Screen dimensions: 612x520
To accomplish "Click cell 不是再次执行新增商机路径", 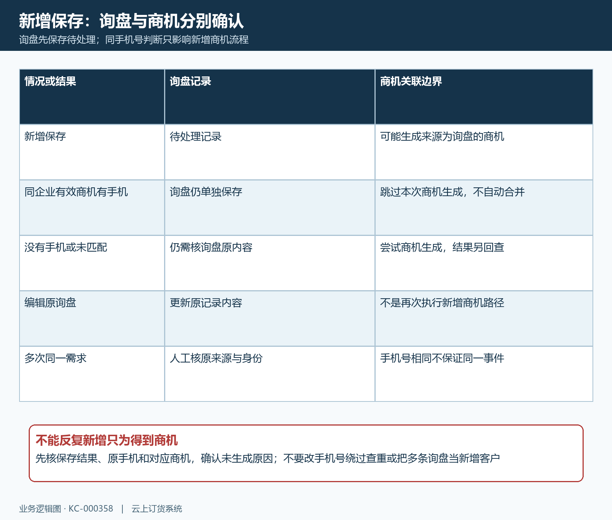I will click(484, 318).
